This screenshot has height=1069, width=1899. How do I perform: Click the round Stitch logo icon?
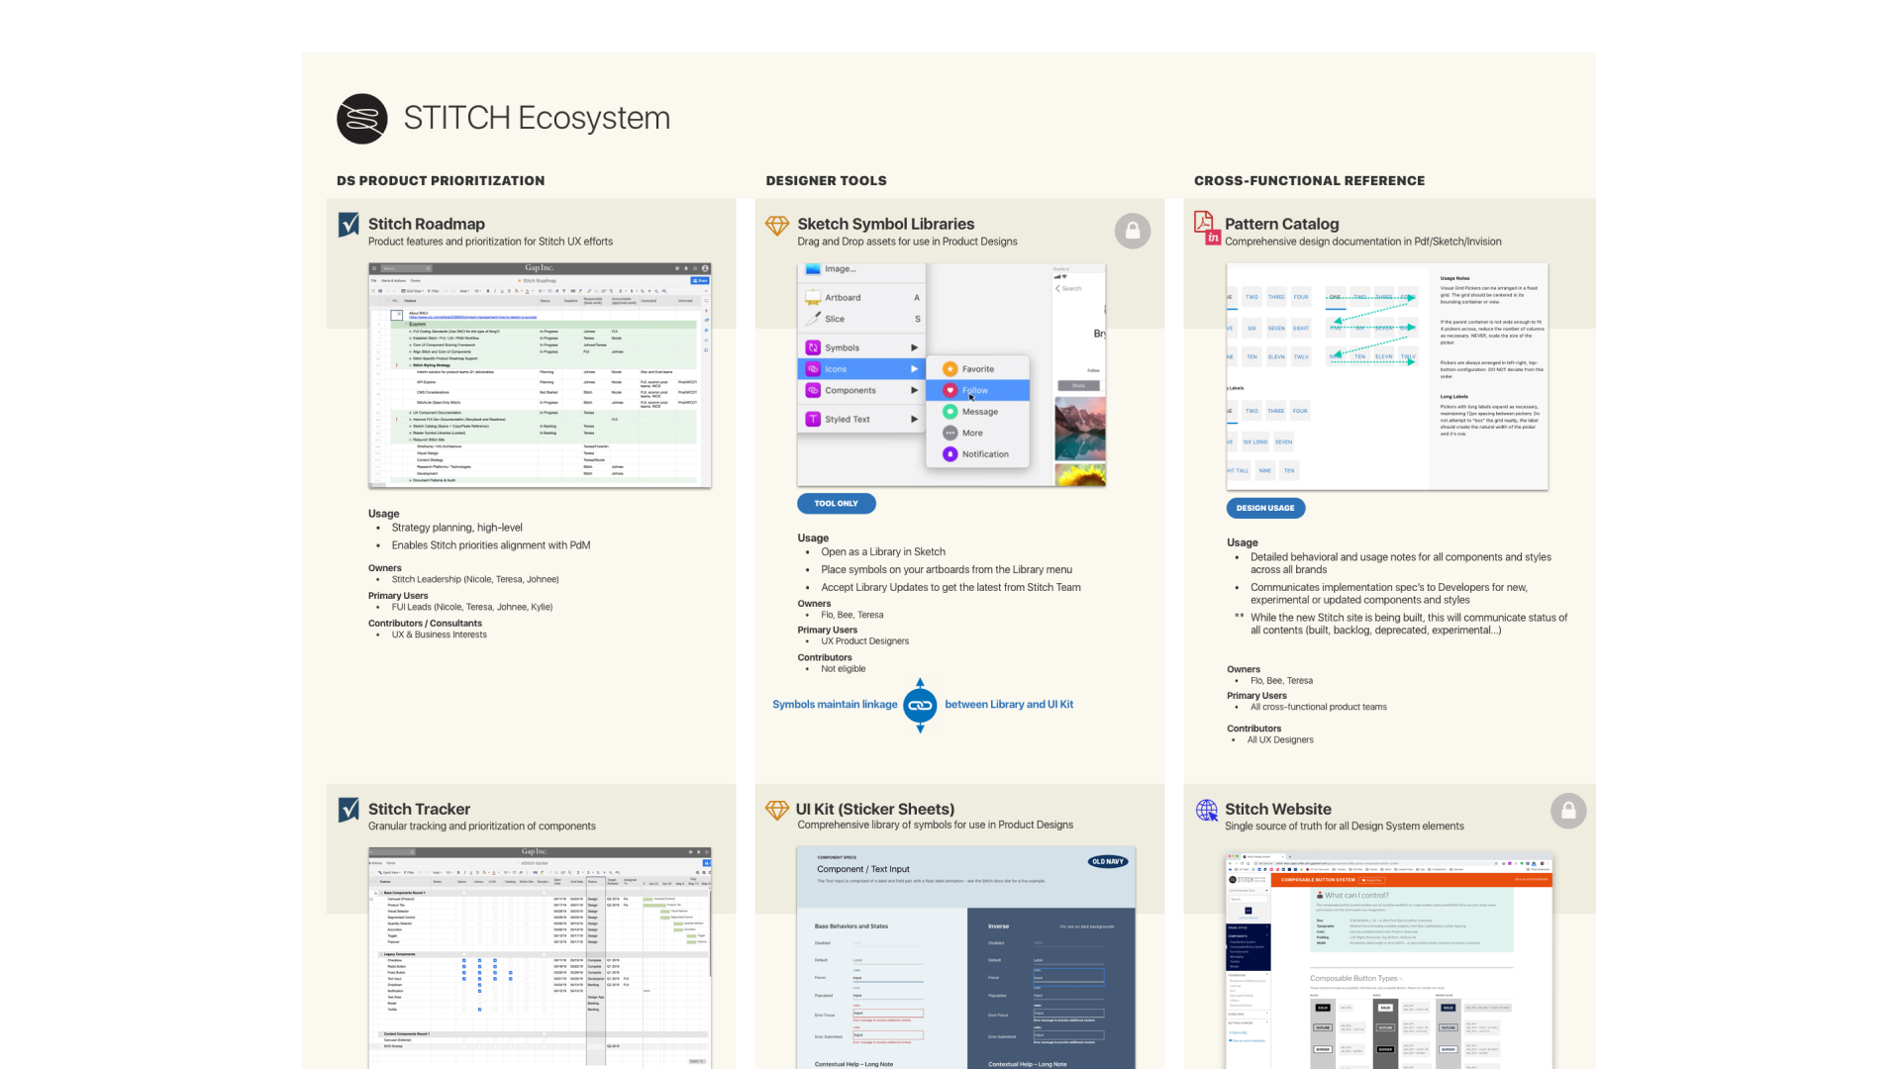(x=361, y=119)
